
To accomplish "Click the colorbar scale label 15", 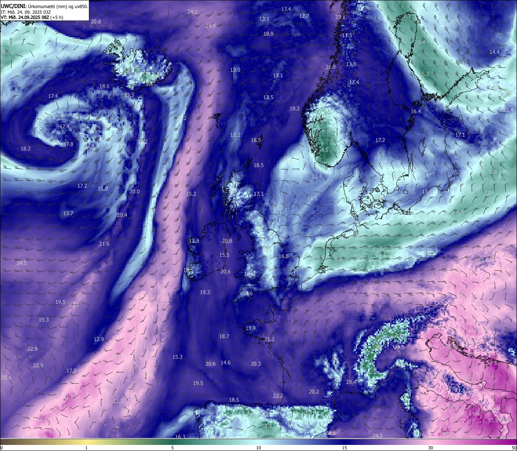I will [345, 448].
